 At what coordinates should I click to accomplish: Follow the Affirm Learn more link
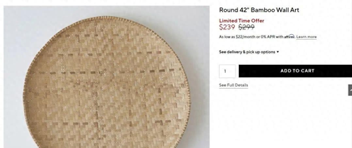click(x=306, y=37)
